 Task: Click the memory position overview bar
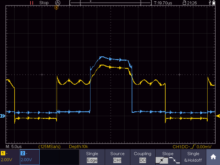(111, 3)
